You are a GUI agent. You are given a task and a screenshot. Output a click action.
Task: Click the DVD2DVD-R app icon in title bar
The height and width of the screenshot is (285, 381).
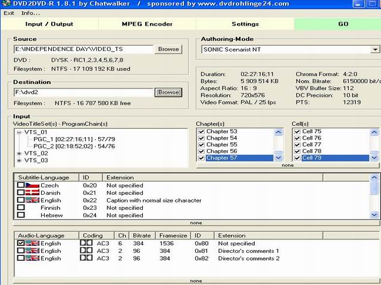[x=5, y=4]
